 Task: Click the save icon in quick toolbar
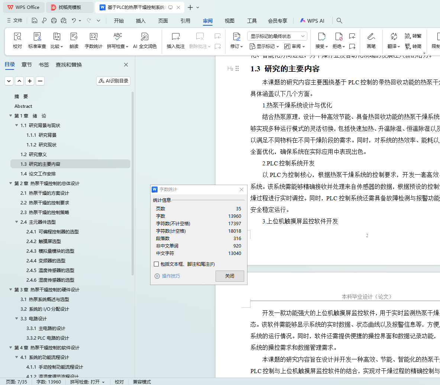[x=35, y=20]
